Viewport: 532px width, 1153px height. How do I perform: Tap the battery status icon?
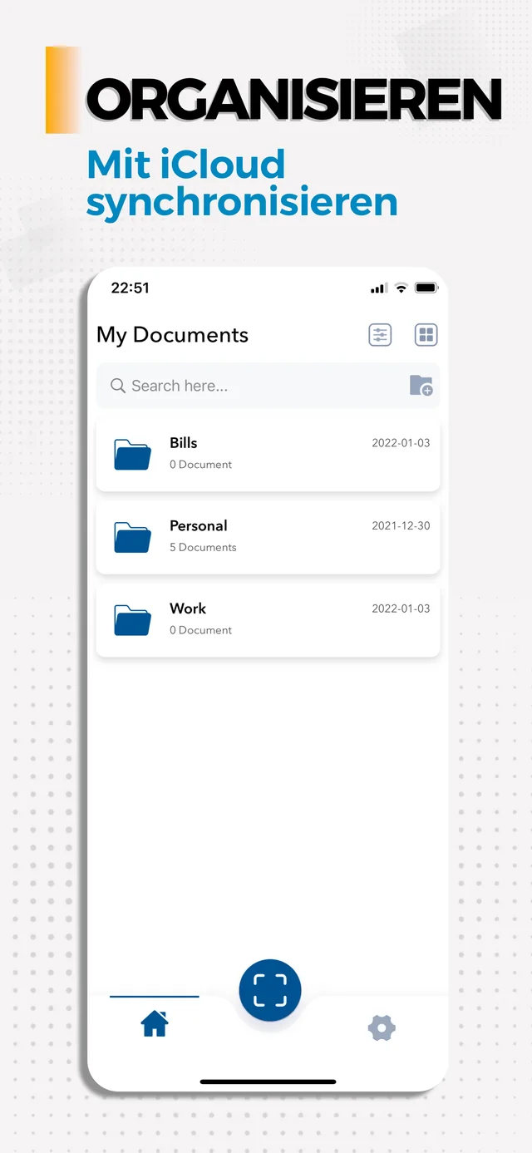[x=426, y=288]
